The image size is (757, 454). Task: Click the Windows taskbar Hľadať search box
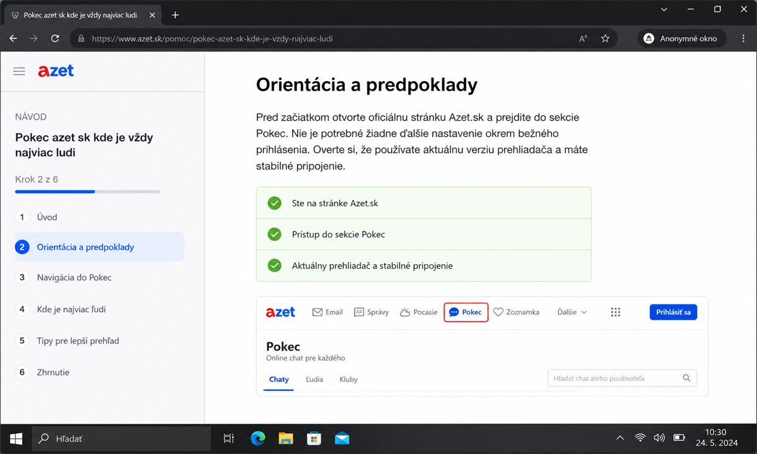(121, 438)
